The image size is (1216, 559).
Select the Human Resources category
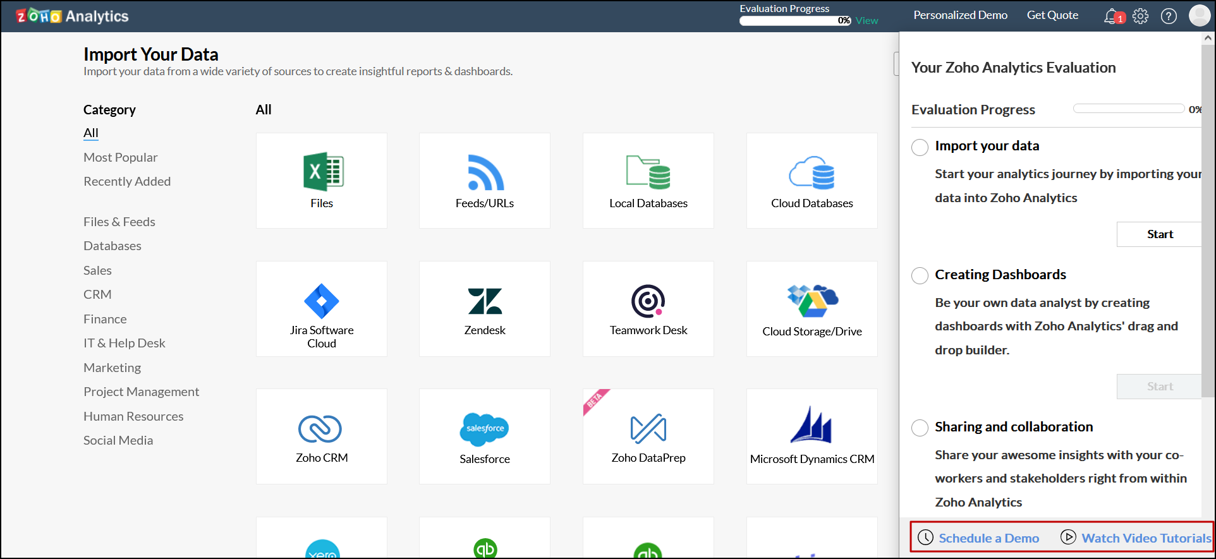pos(133,416)
